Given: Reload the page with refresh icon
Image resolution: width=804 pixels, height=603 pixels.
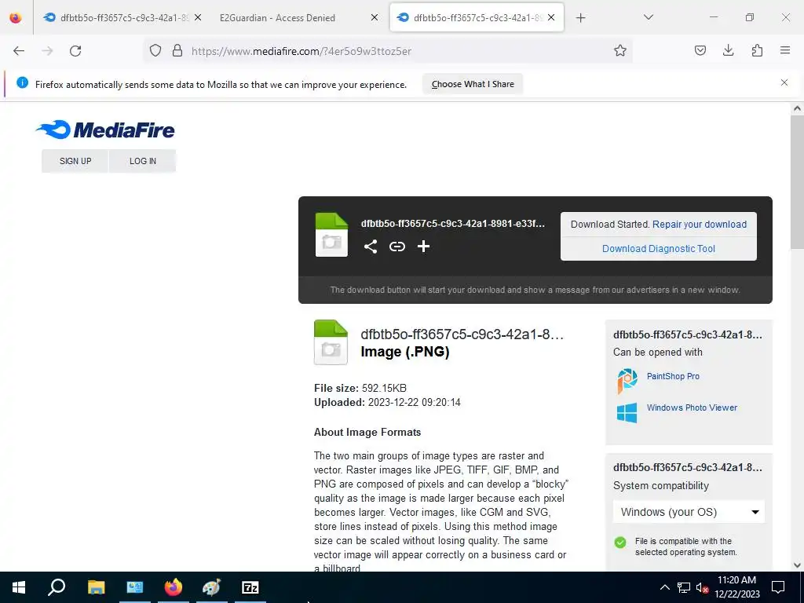Looking at the screenshot, I should click(75, 51).
